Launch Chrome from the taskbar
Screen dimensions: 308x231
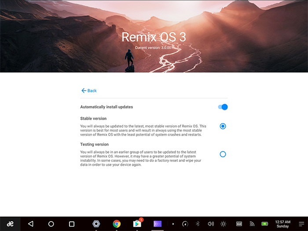click(117, 224)
